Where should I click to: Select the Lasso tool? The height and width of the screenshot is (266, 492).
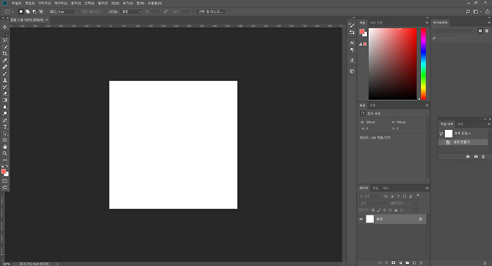(5, 40)
